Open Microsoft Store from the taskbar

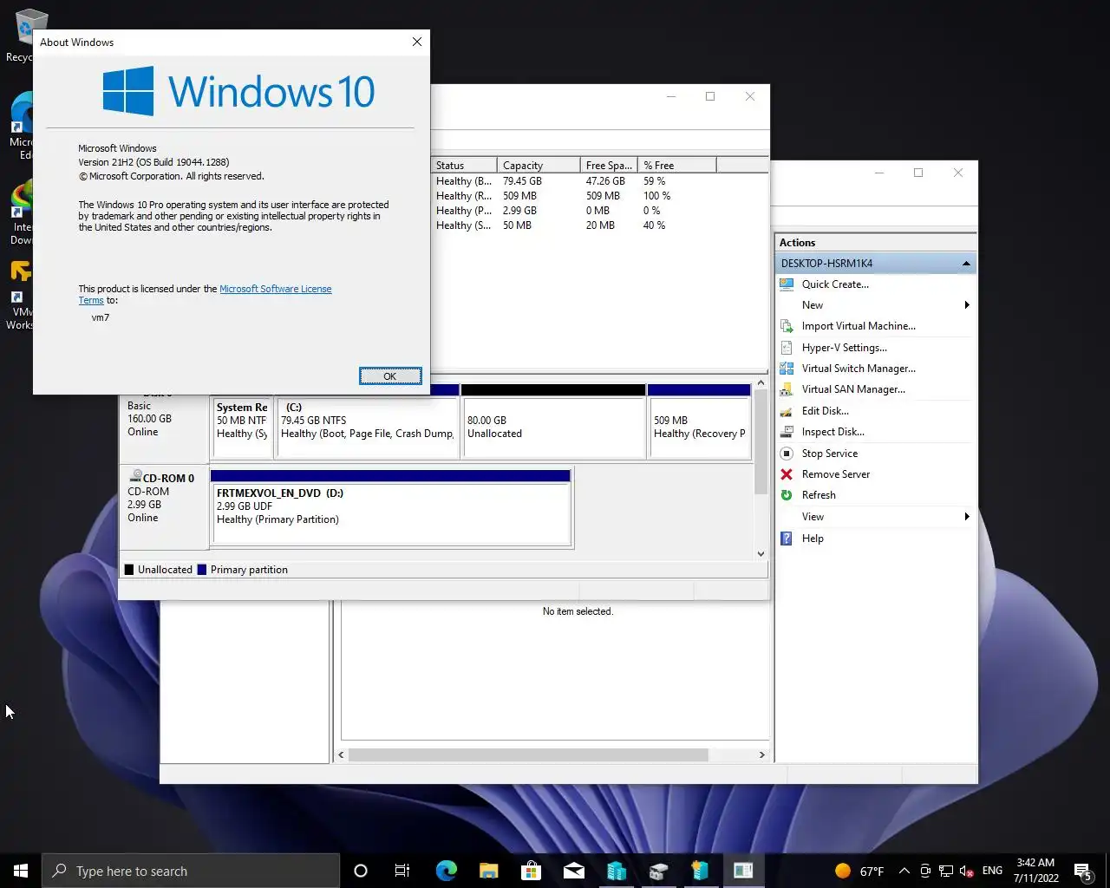coord(531,871)
